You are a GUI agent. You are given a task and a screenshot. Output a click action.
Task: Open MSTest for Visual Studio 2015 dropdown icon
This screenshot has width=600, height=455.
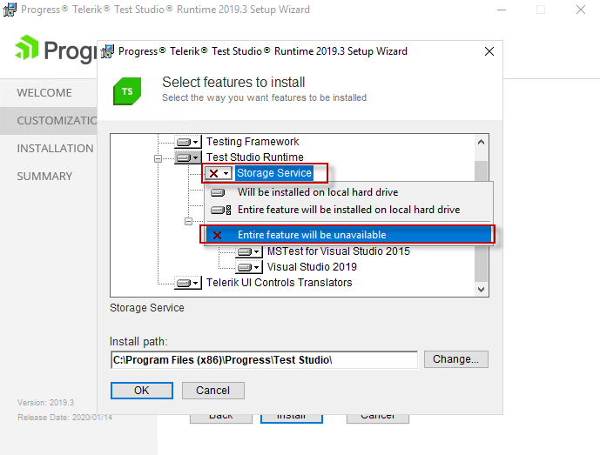(249, 251)
